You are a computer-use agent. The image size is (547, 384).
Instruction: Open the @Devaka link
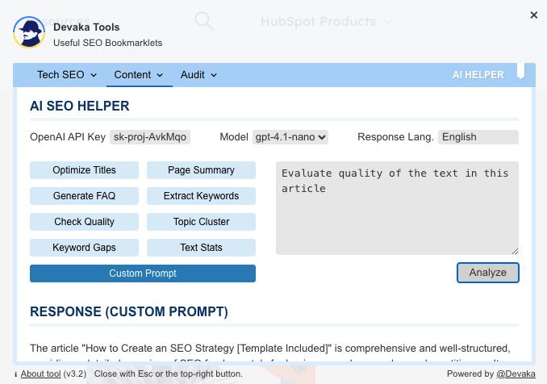click(x=516, y=374)
